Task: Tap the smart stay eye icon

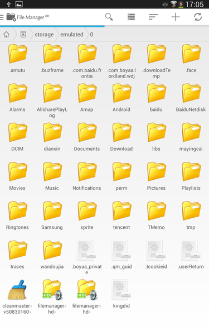Action: click(165, 4)
